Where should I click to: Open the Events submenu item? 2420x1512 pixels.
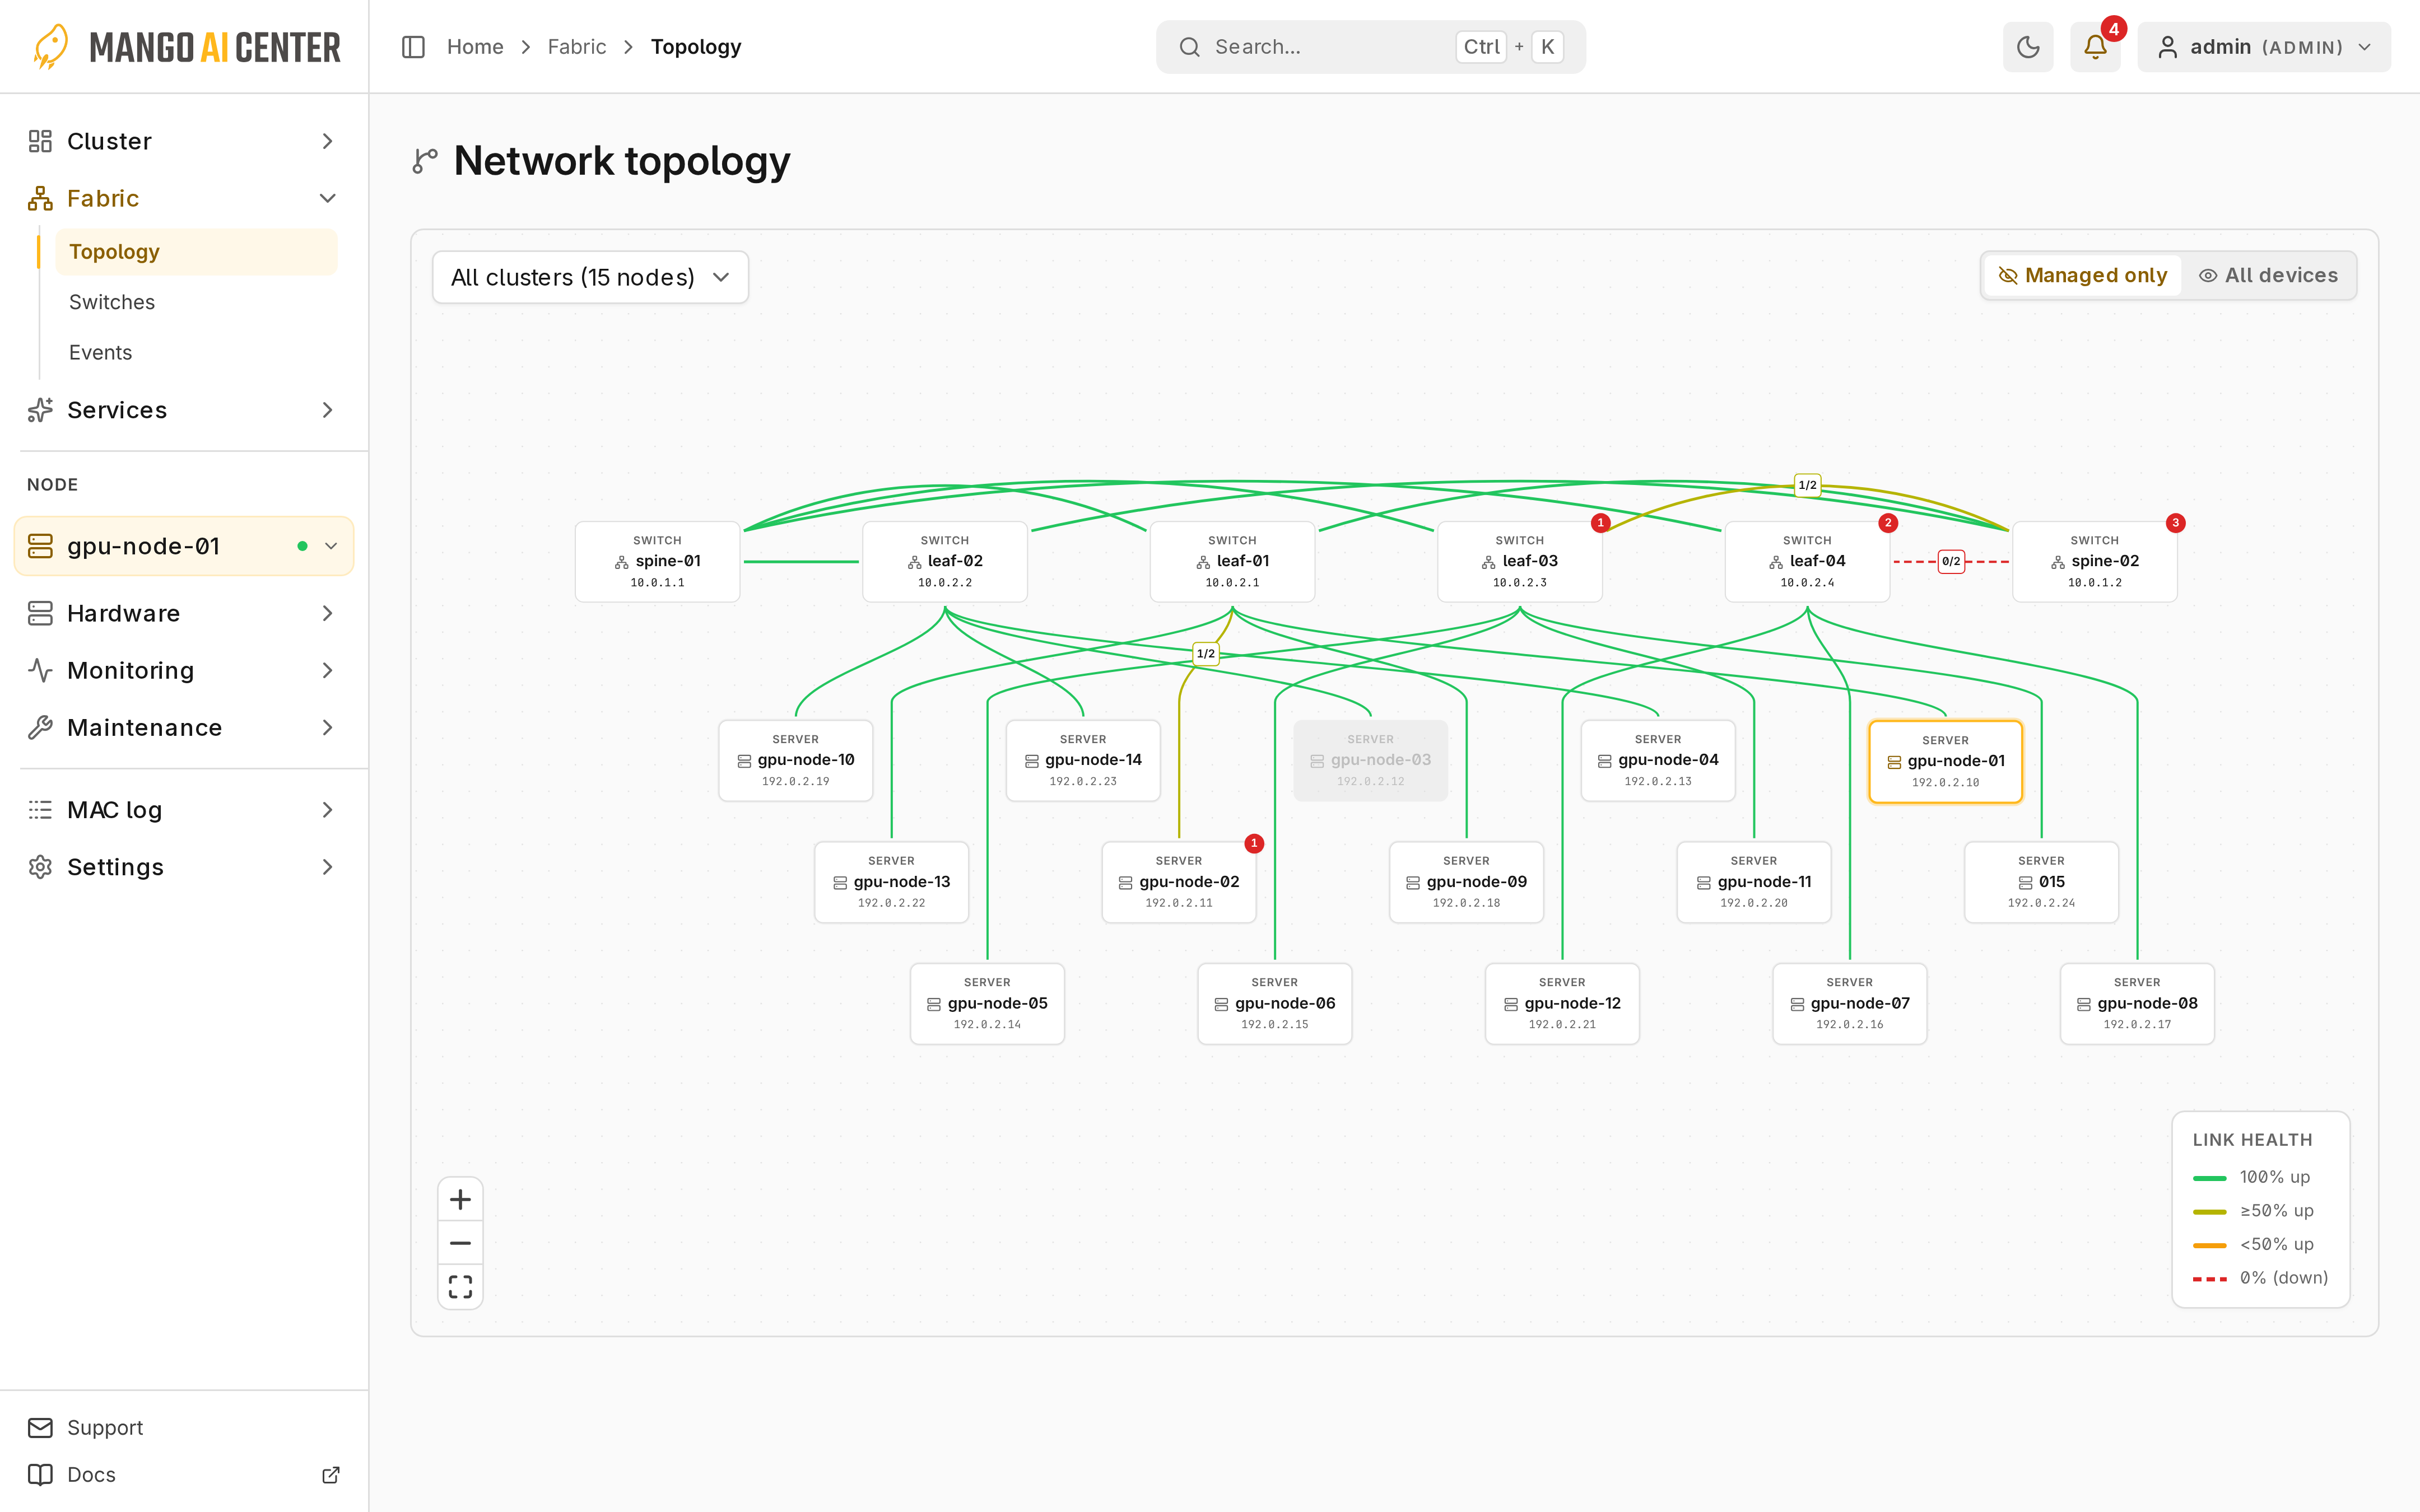[196, 352]
